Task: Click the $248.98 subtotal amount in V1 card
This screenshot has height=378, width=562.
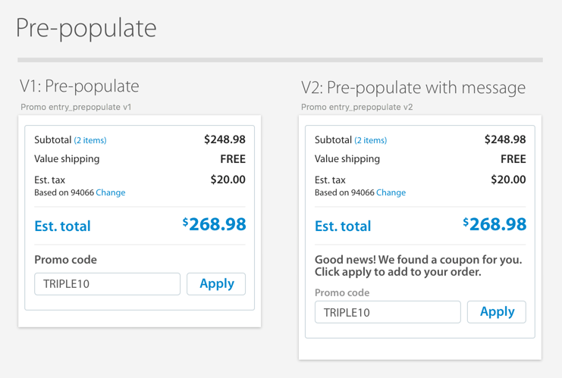Action: point(224,139)
